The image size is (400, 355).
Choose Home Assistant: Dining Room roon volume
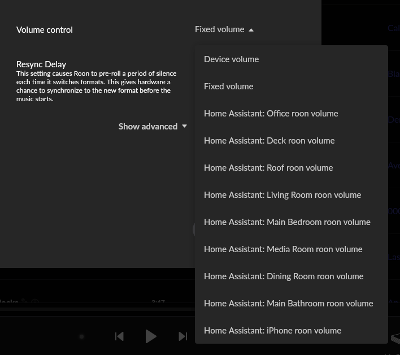coord(284,276)
